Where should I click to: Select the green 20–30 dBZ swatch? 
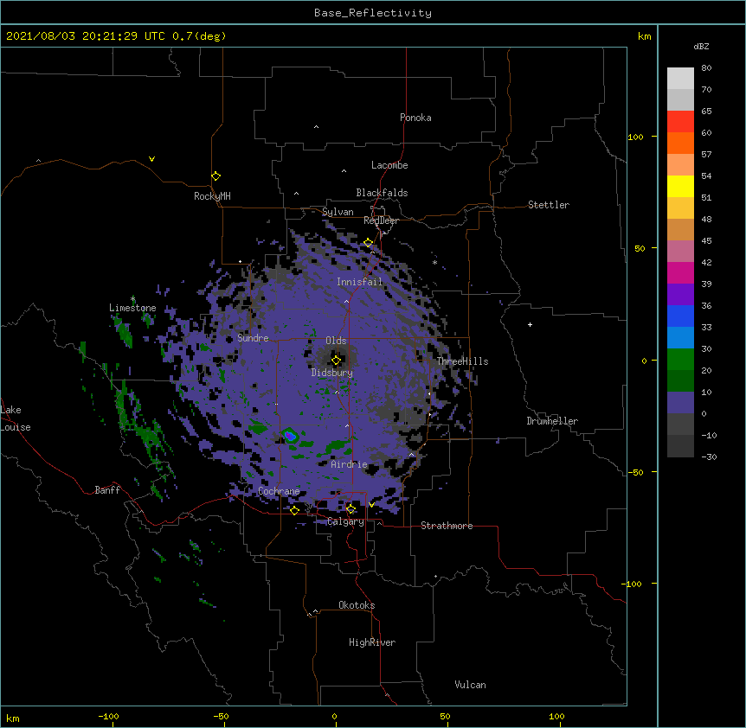tap(680, 360)
